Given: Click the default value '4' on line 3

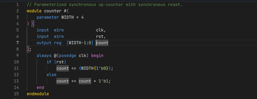Looking at the screenshot, I should pyautogui.click(x=82, y=17).
